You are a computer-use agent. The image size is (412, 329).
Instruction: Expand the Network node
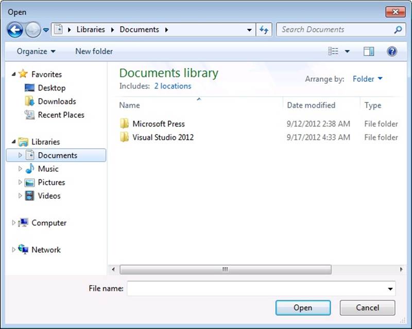pos(14,250)
